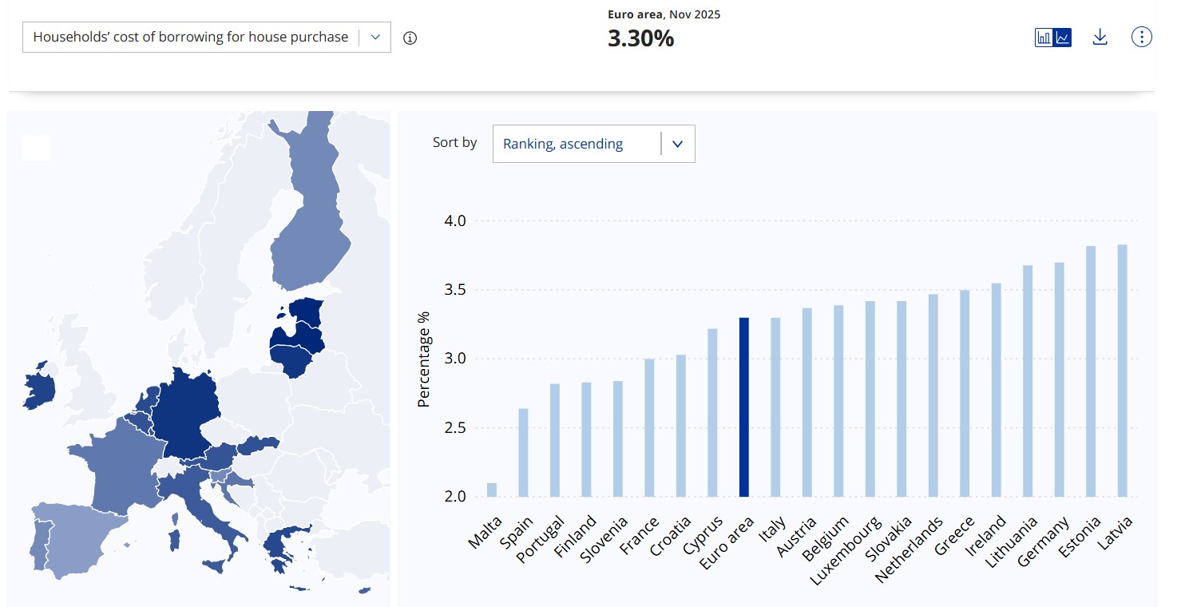Switch to bar chart view icon
1177x607 pixels.
click(1044, 38)
